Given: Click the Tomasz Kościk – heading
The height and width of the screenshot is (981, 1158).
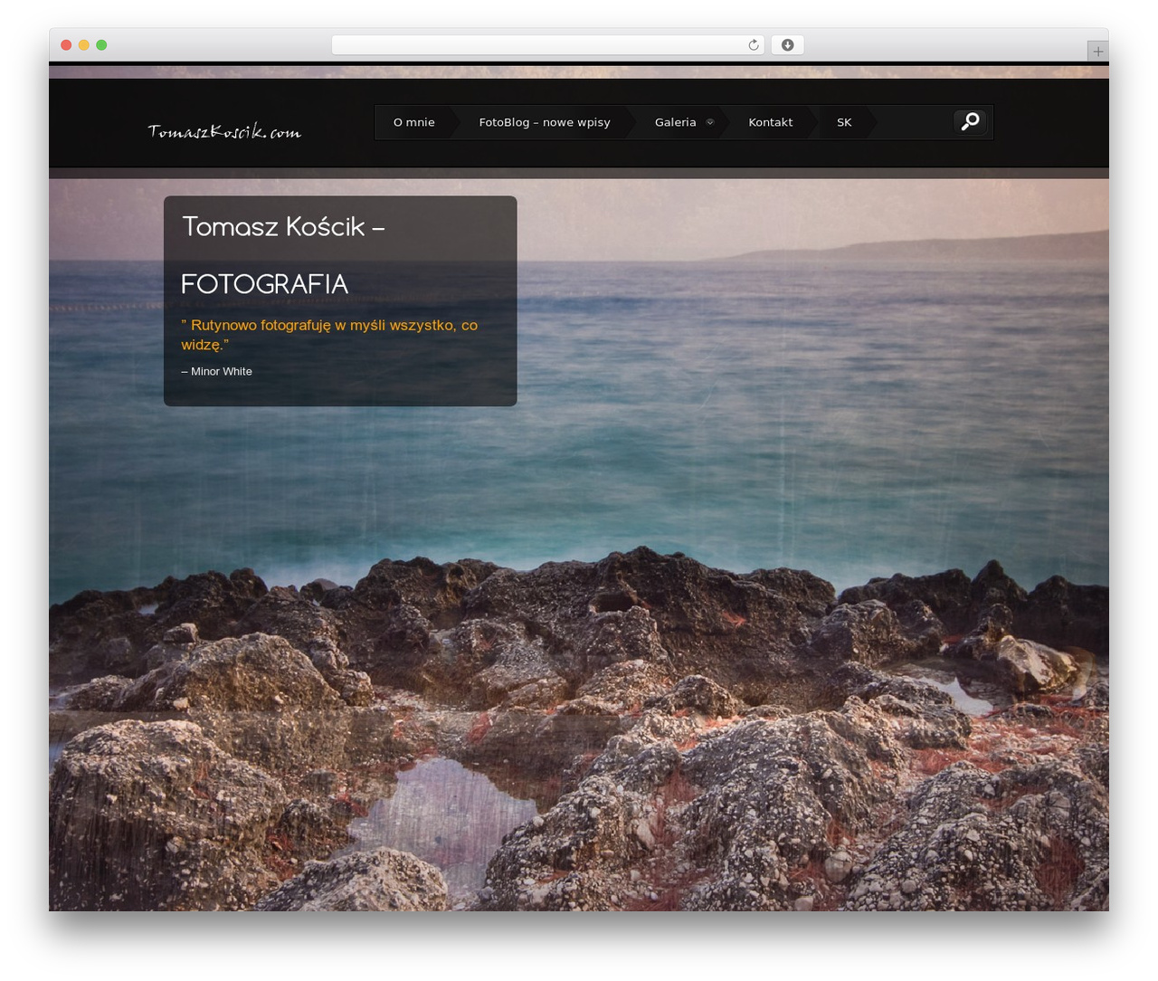Looking at the screenshot, I should [x=283, y=226].
